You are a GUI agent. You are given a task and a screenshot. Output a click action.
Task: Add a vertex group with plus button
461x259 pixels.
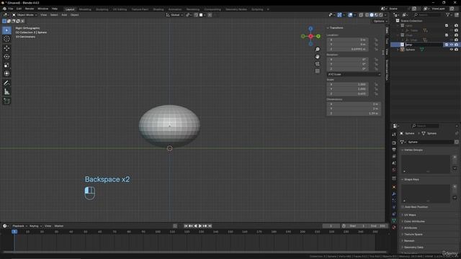(455, 158)
